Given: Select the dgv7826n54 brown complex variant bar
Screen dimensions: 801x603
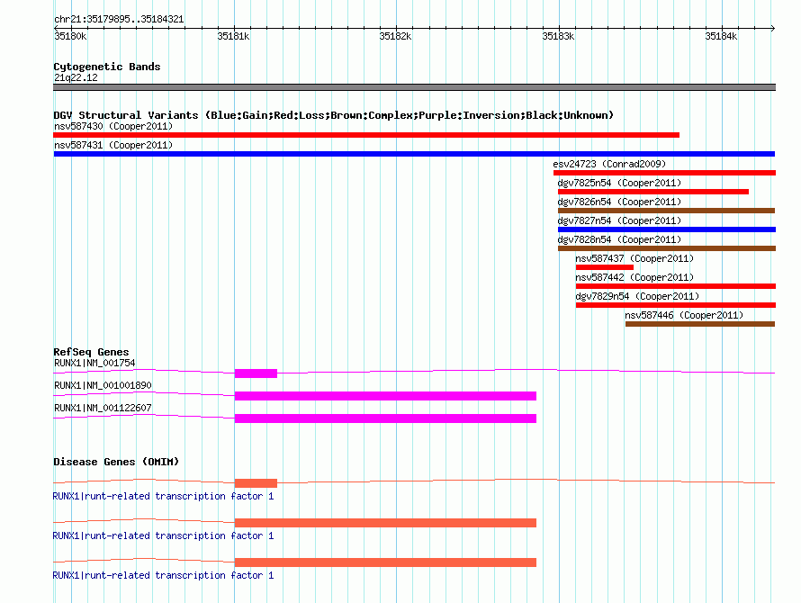Looking at the screenshot, I should tap(667, 211).
